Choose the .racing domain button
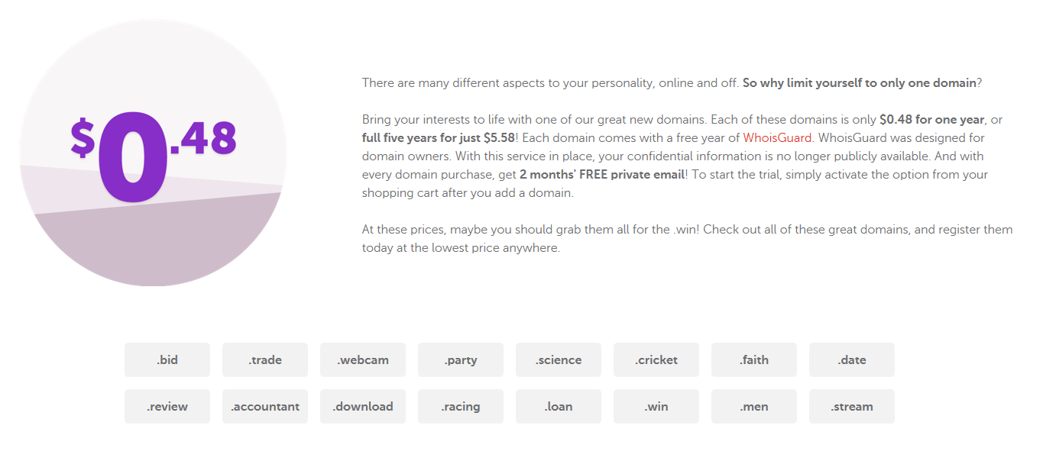Viewport: 1043px width, 461px height. pyautogui.click(x=461, y=406)
